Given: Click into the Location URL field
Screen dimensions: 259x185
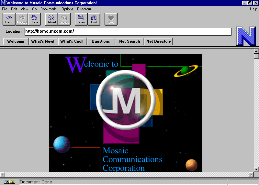Looking at the screenshot, I should click(x=128, y=31).
